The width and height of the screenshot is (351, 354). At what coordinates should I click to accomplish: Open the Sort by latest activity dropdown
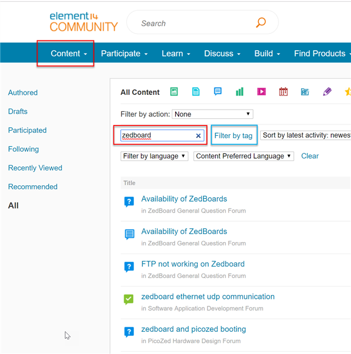pos(306,135)
